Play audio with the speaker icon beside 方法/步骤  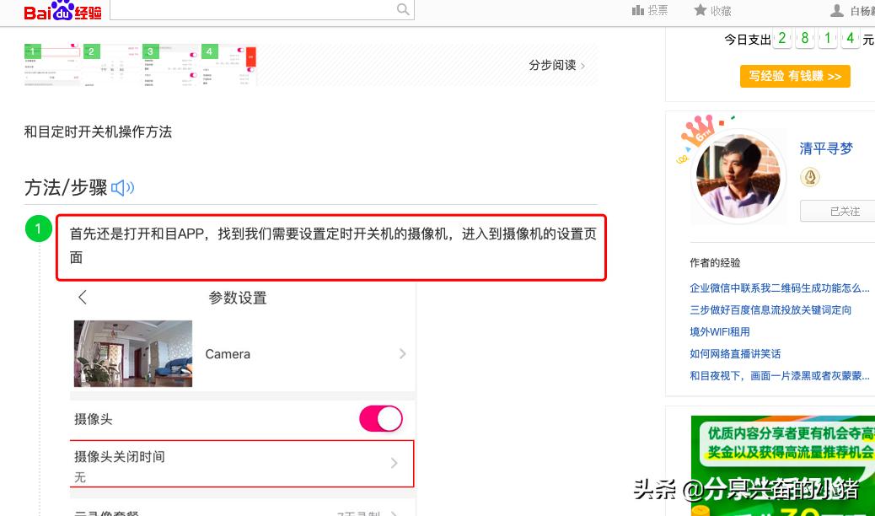[x=123, y=187]
